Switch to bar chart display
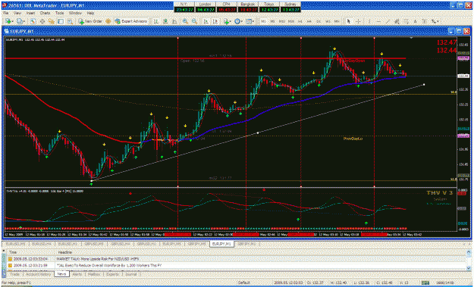 click(x=156, y=21)
